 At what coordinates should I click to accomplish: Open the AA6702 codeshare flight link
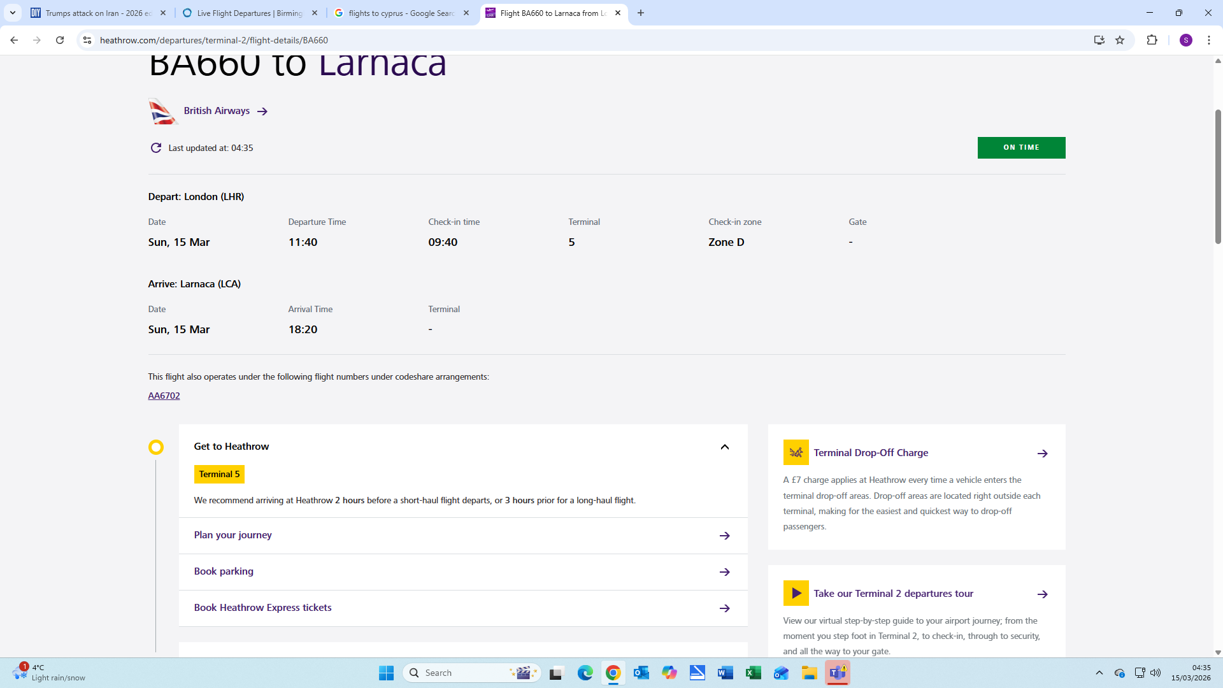coord(164,396)
